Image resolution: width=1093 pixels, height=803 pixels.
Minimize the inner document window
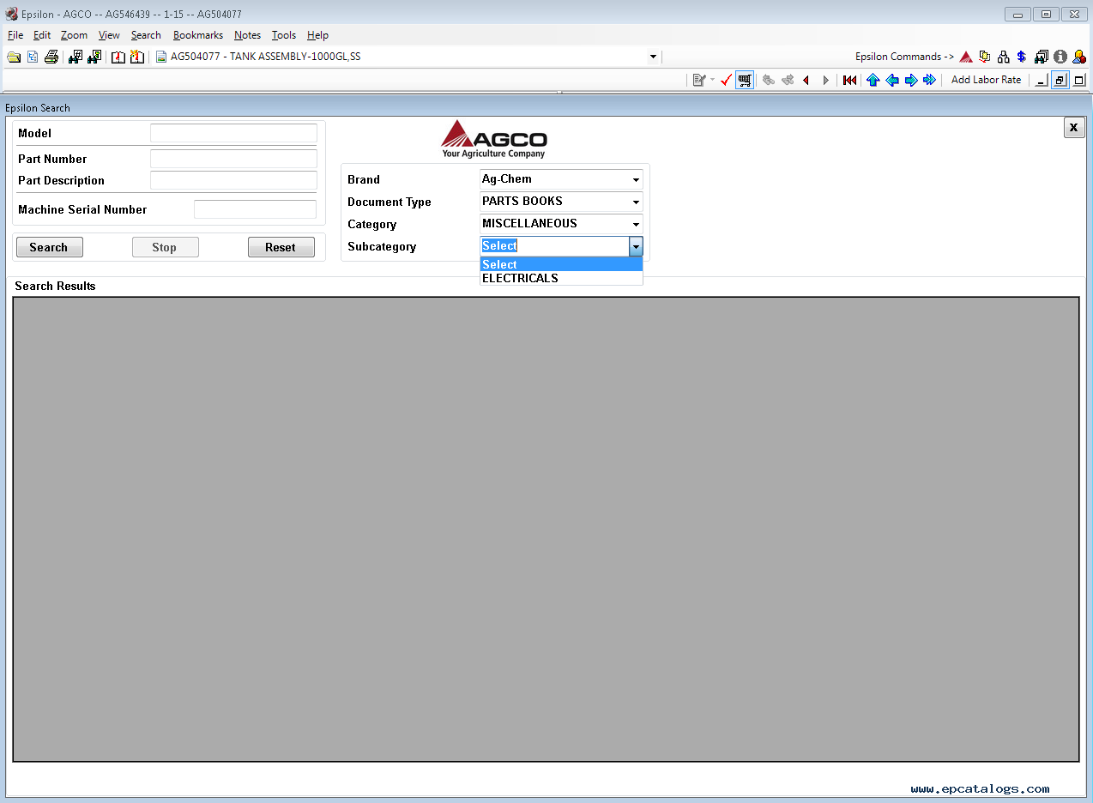(1042, 80)
